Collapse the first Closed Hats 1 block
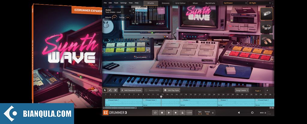 [x=107, y=100]
